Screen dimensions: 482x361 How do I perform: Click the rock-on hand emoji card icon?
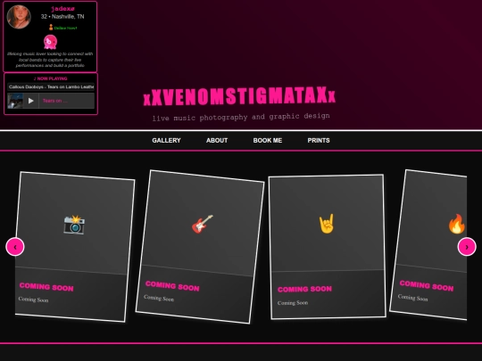pyautogui.click(x=327, y=224)
